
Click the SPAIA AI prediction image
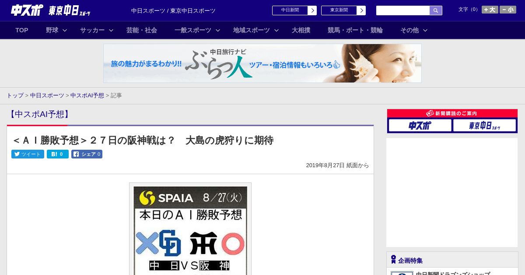pos(190,229)
